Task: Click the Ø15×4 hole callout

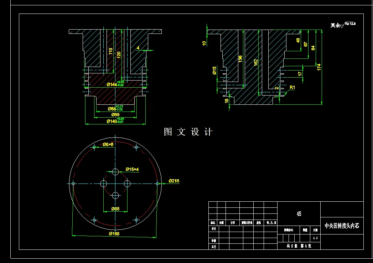Action: tap(132, 169)
